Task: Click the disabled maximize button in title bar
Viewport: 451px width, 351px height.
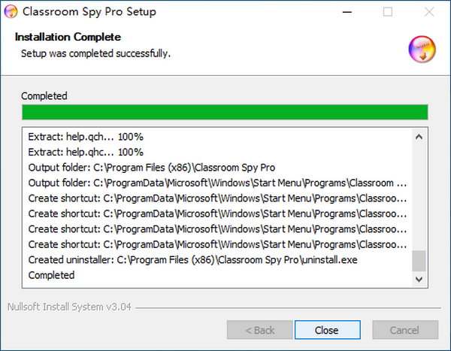Action: pos(387,12)
